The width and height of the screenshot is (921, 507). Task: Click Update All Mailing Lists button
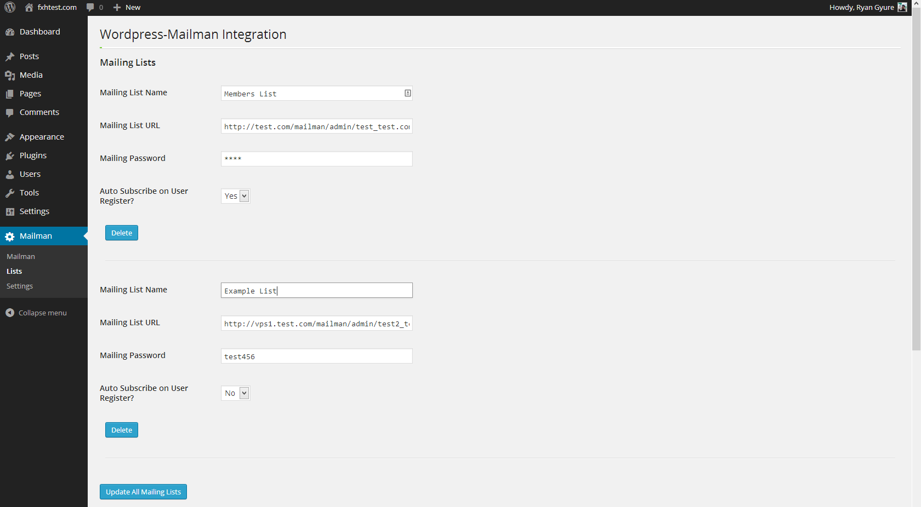(x=143, y=492)
